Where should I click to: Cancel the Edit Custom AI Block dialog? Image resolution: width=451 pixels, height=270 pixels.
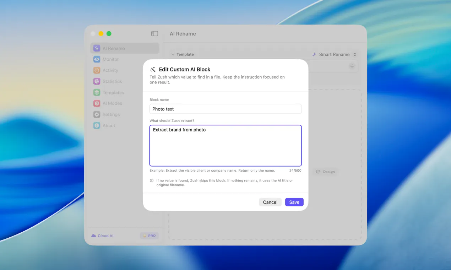(270, 202)
